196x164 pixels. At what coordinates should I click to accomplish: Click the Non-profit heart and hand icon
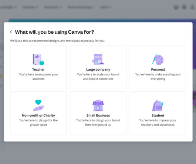click(38, 106)
